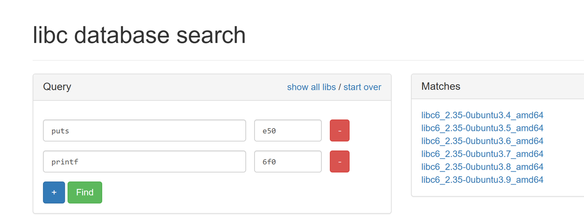This screenshot has height=218, width=584.
Task: Open libc6_2.35-0ubuntu3.4_amd64 match
Action: (482, 115)
